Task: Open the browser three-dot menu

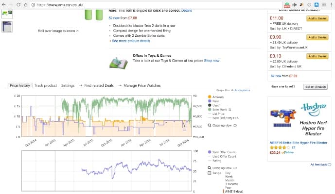Action: (x=331, y=5)
